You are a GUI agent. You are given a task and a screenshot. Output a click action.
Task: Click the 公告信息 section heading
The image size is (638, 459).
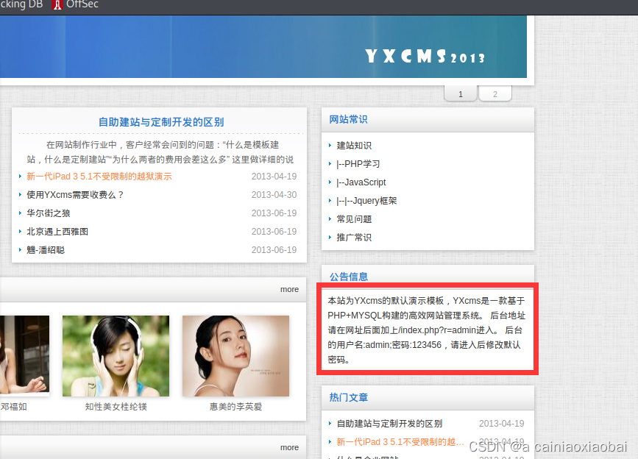tap(349, 277)
